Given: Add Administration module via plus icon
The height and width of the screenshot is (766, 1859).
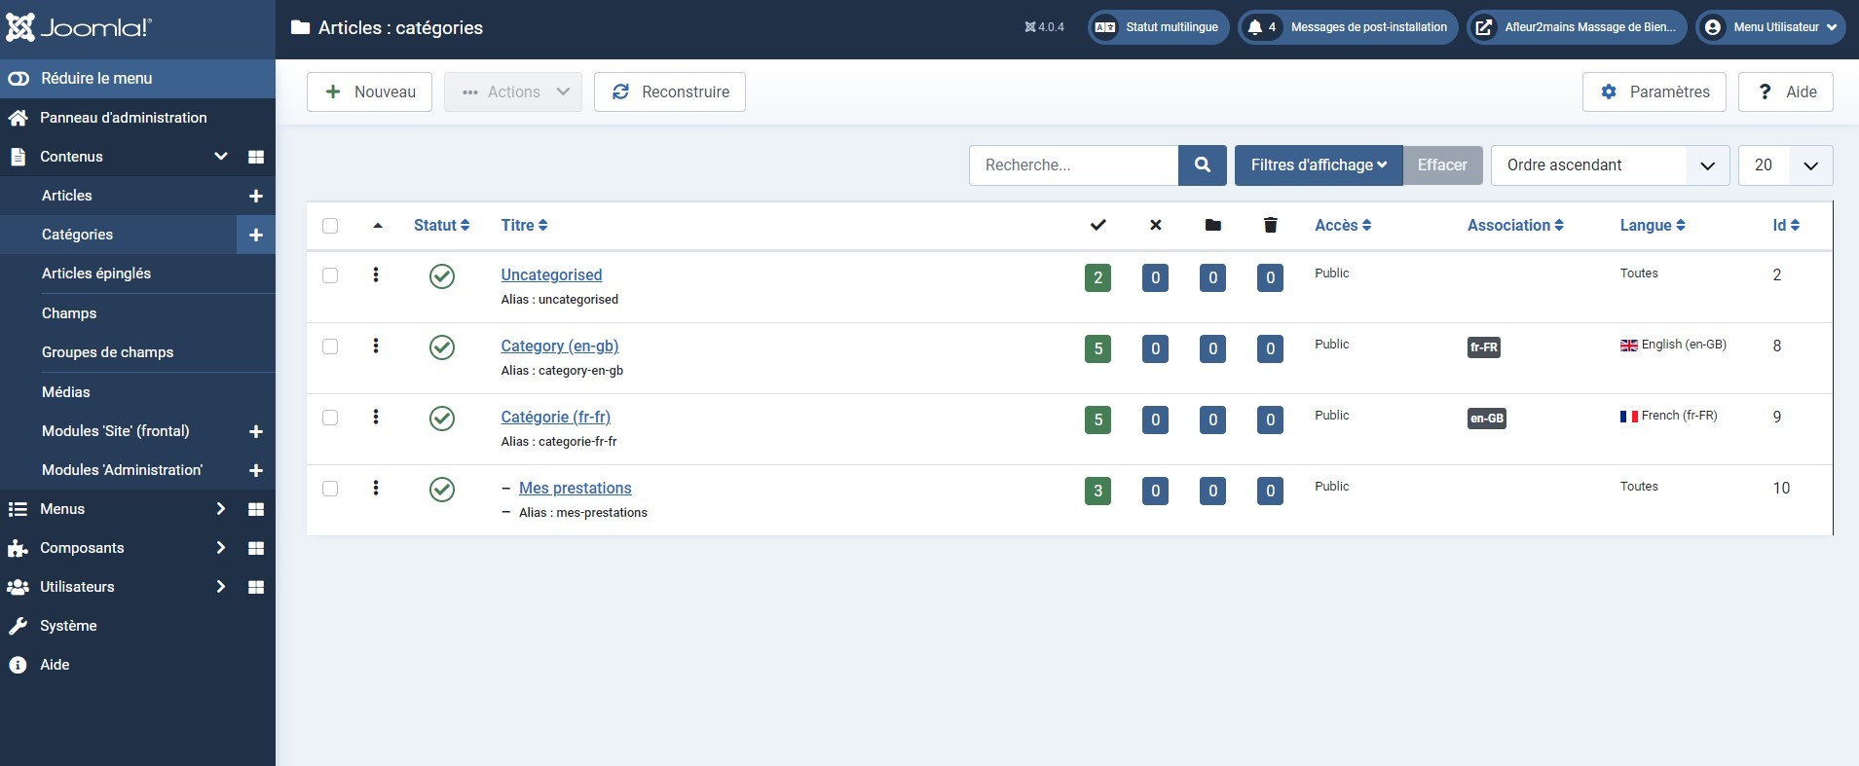Looking at the screenshot, I should pos(256,470).
